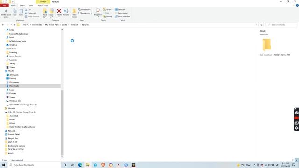Select Saved Games in navigation pane

point(14,56)
